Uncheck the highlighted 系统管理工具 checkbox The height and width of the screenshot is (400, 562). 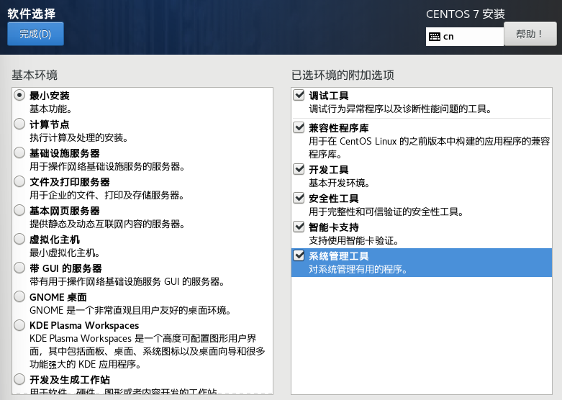(x=299, y=255)
